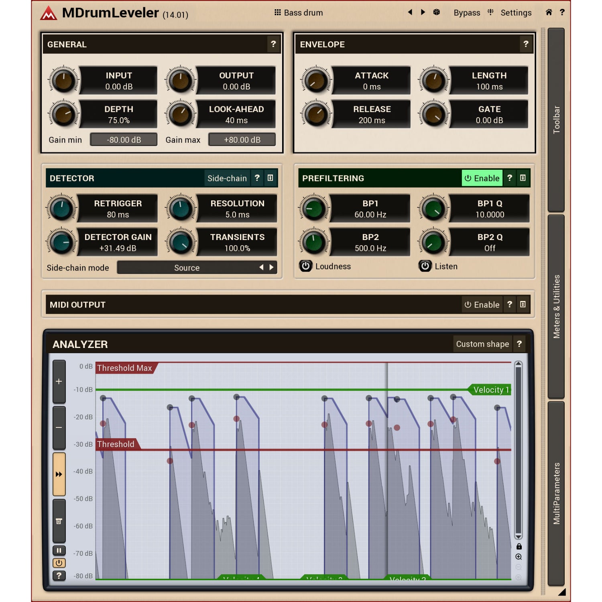This screenshot has height=602, width=602.
Task: Expand the MultiParameters side panel
Action: [x=556, y=493]
